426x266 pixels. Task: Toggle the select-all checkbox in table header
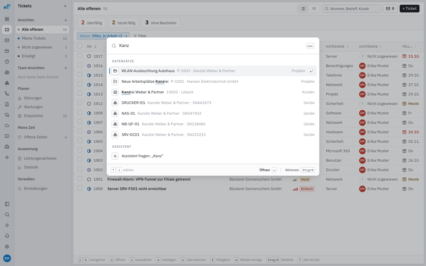80,46
